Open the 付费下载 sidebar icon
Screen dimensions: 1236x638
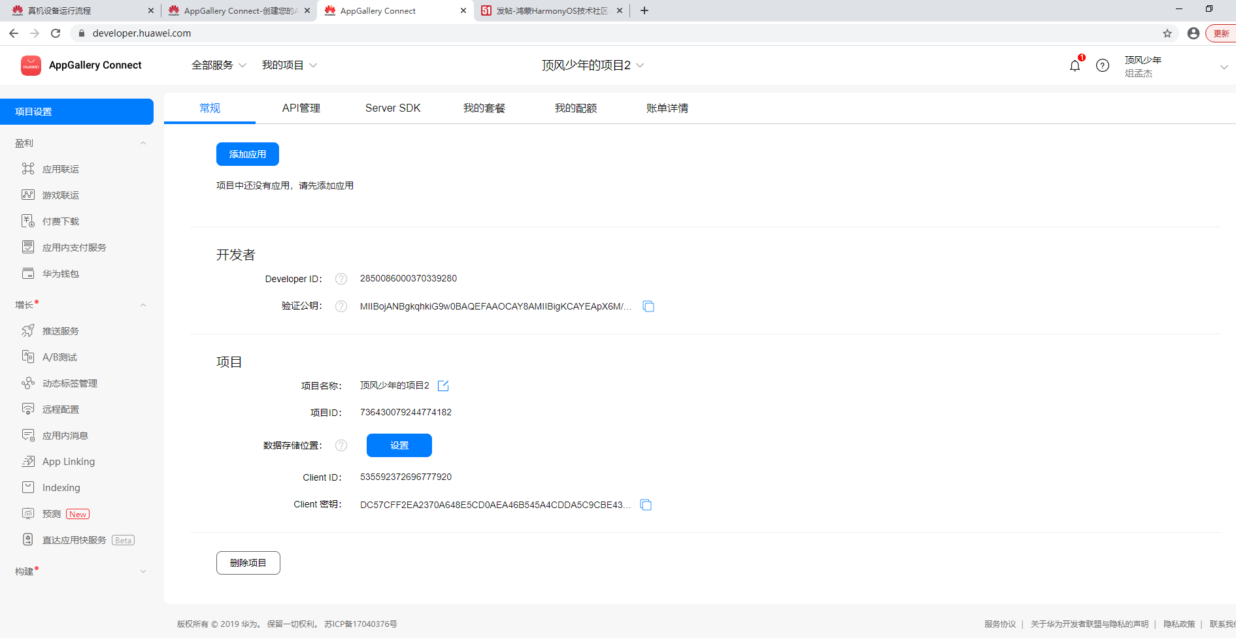[28, 221]
